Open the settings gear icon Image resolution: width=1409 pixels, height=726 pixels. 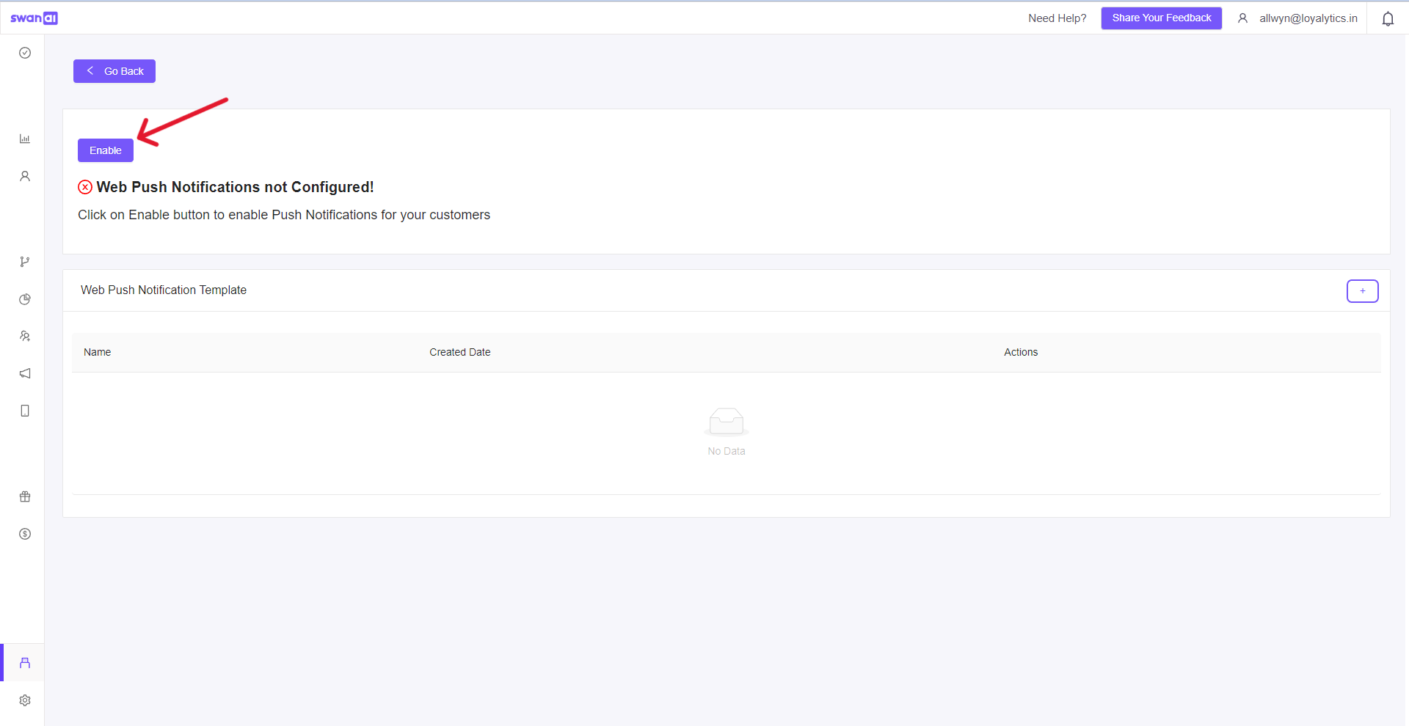(x=24, y=700)
